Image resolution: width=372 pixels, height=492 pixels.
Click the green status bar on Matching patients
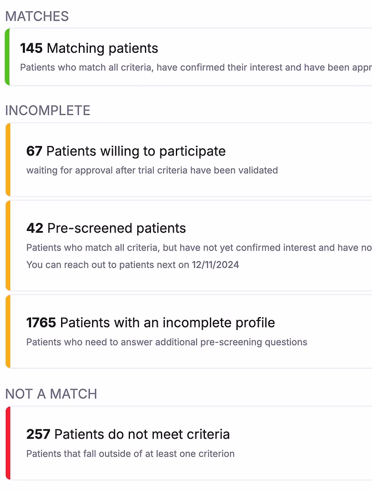click(x=7, y=57)
